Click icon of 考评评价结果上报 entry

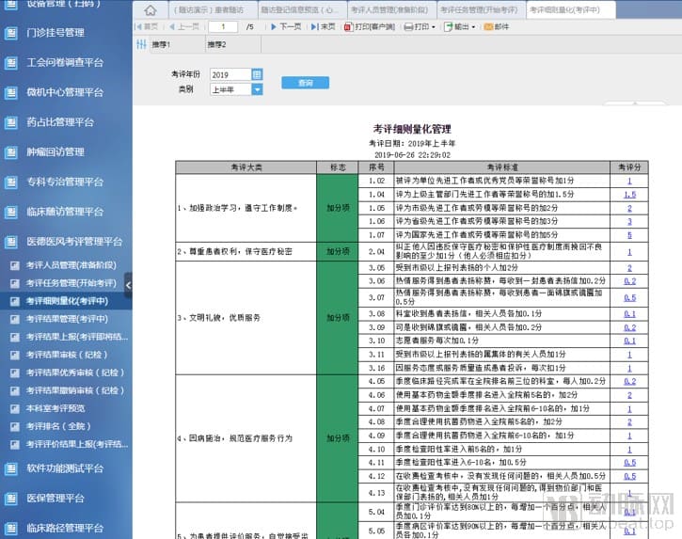pyautogui.click(x=15, y=445)
